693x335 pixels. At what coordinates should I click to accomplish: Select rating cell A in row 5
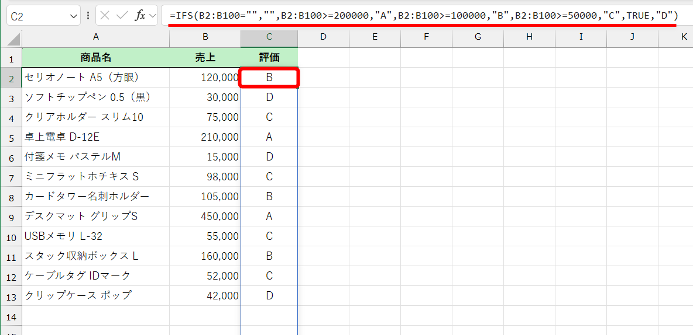(269, 137)
